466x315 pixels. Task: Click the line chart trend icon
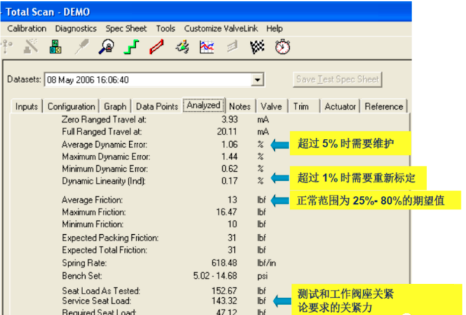coord(207,47)
